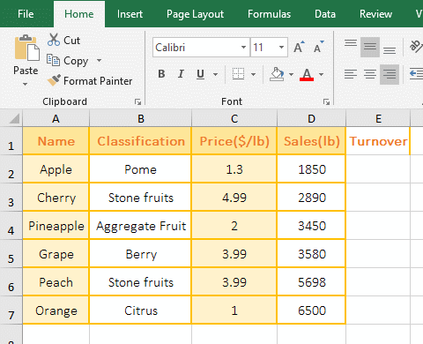Image resolution: width=423 pixels, height=344 pixels.
Task: Select the Format Painter brush
Action: (54, 80)
